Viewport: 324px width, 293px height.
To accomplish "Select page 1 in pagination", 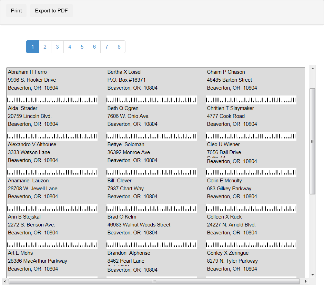I will coord(32,47).
